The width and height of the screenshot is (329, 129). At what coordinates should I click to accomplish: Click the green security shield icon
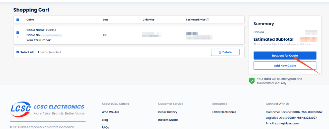[252, 81]
